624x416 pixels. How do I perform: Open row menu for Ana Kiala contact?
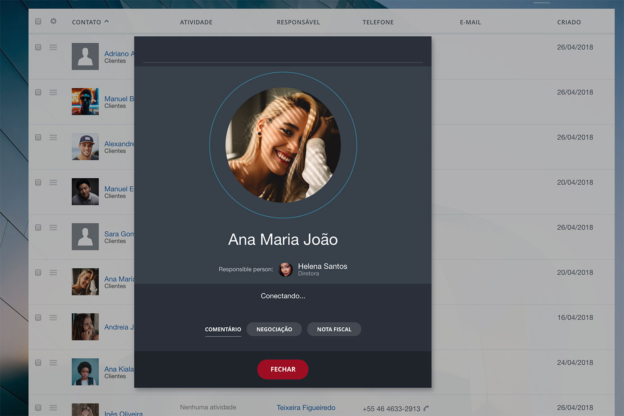53,362
